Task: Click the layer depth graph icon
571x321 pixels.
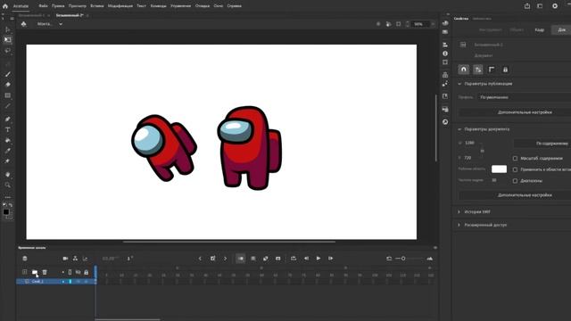Action: pyautogui.click(x=85, y=259)
